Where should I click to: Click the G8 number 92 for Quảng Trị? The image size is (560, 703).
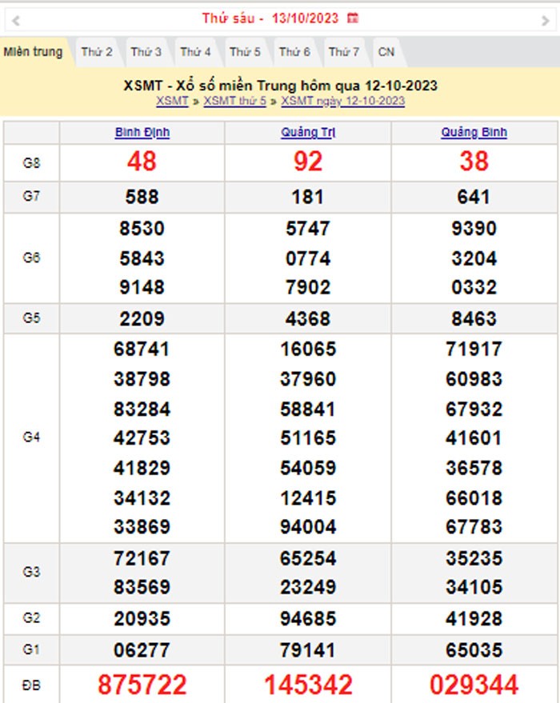click(307, 162)
